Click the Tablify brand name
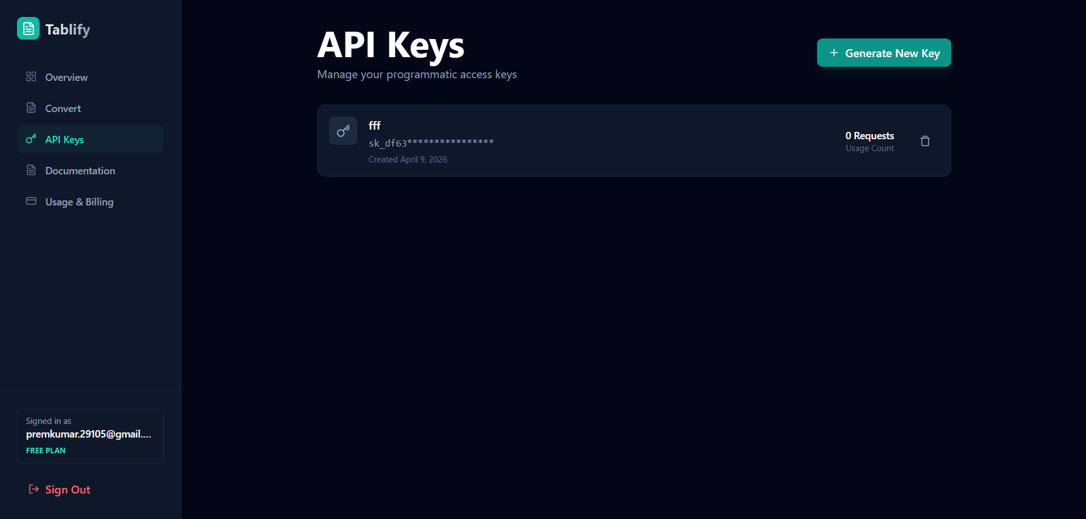The image size is (1086, 519). pos(67,29)
